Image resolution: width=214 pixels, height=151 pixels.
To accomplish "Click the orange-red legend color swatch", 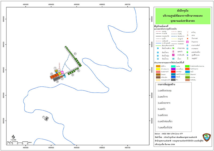I will [x=188, y=69].
